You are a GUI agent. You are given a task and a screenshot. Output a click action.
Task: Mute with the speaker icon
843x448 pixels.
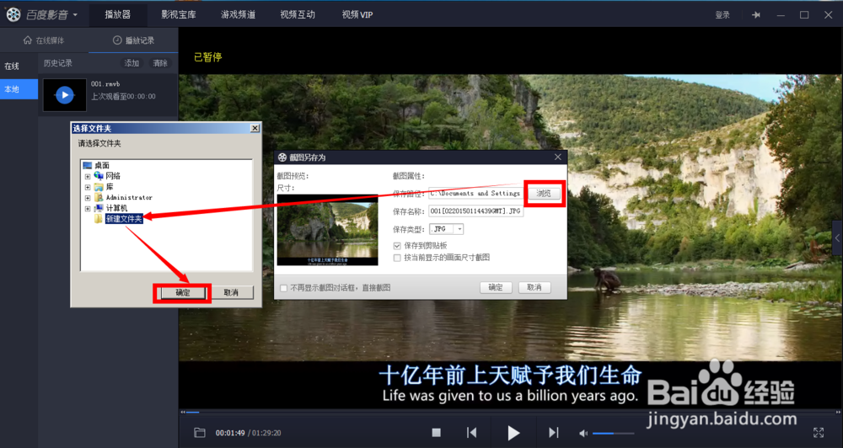click(x=583, y=433)
